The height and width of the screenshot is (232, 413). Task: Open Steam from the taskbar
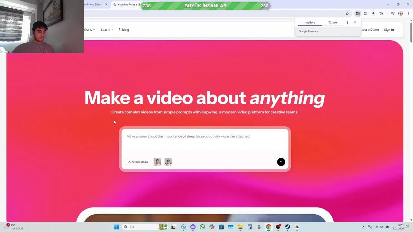point(287,227)
